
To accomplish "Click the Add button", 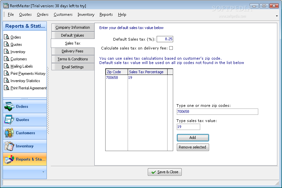I will 193,138.
